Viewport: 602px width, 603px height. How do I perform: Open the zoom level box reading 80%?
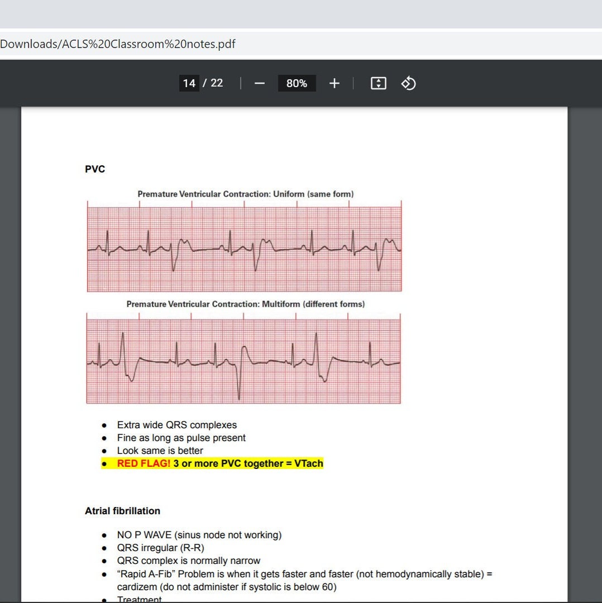pyautogui.click(x=297, y=83)
